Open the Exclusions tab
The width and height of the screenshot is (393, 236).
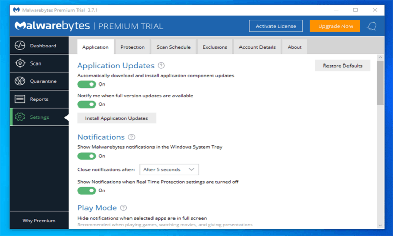pyautogui.click(x=215, y=47)
